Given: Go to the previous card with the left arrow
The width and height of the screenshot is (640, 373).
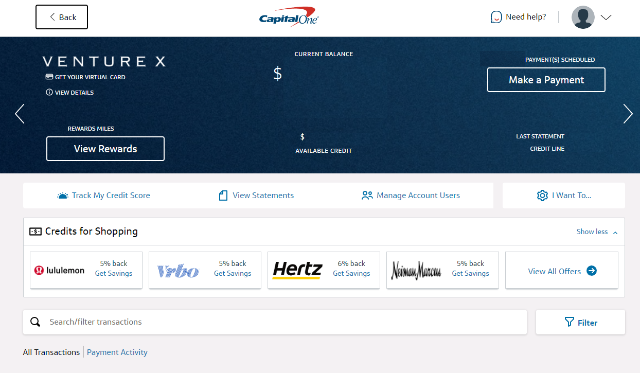Looking at the screenshot, I should tap(20, 114).
